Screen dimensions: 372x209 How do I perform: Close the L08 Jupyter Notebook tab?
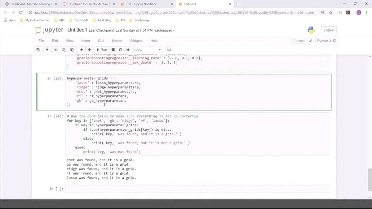[172, 4]
